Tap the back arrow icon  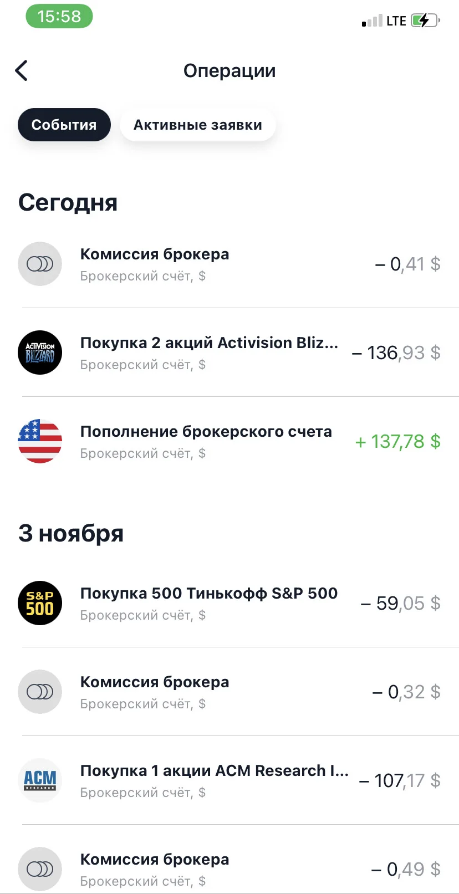(x=21, y=70)
